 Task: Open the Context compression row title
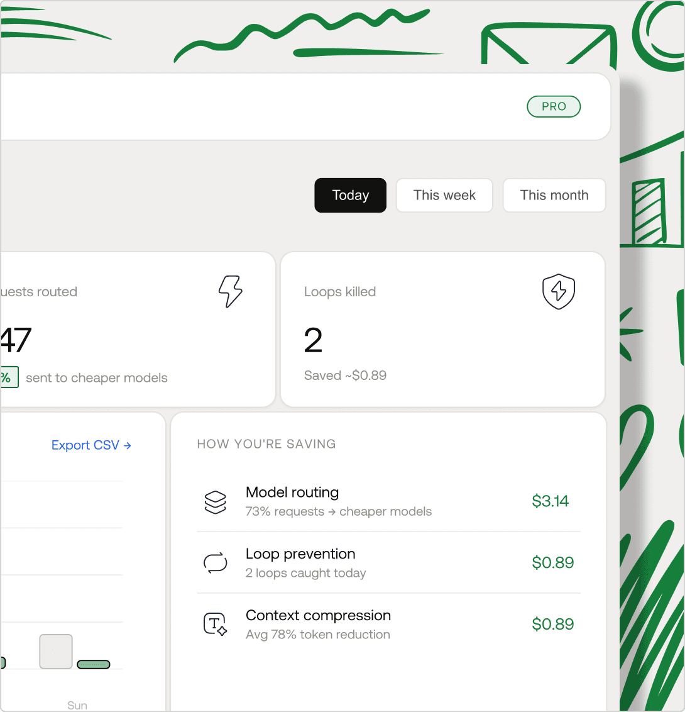(x=318, y=616)
